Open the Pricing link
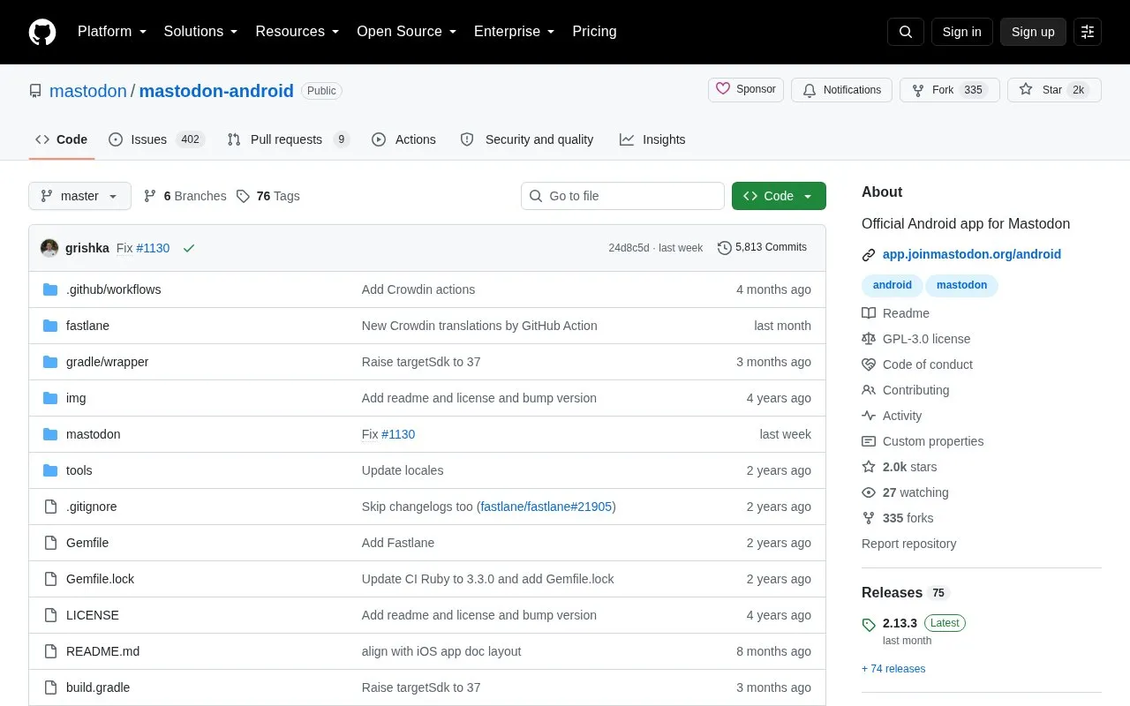 594,32
